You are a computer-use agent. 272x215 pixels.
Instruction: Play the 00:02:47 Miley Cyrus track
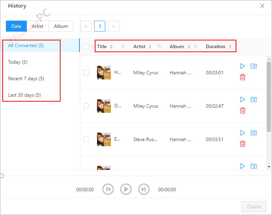tap(242, 99)
